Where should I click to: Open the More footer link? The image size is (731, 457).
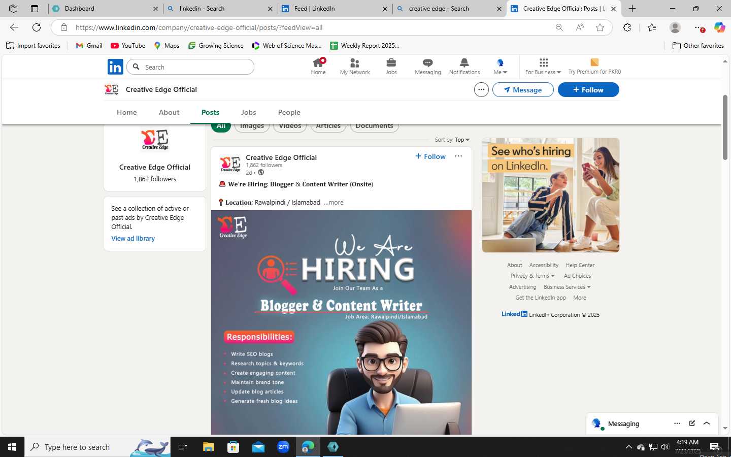point(579,298)
